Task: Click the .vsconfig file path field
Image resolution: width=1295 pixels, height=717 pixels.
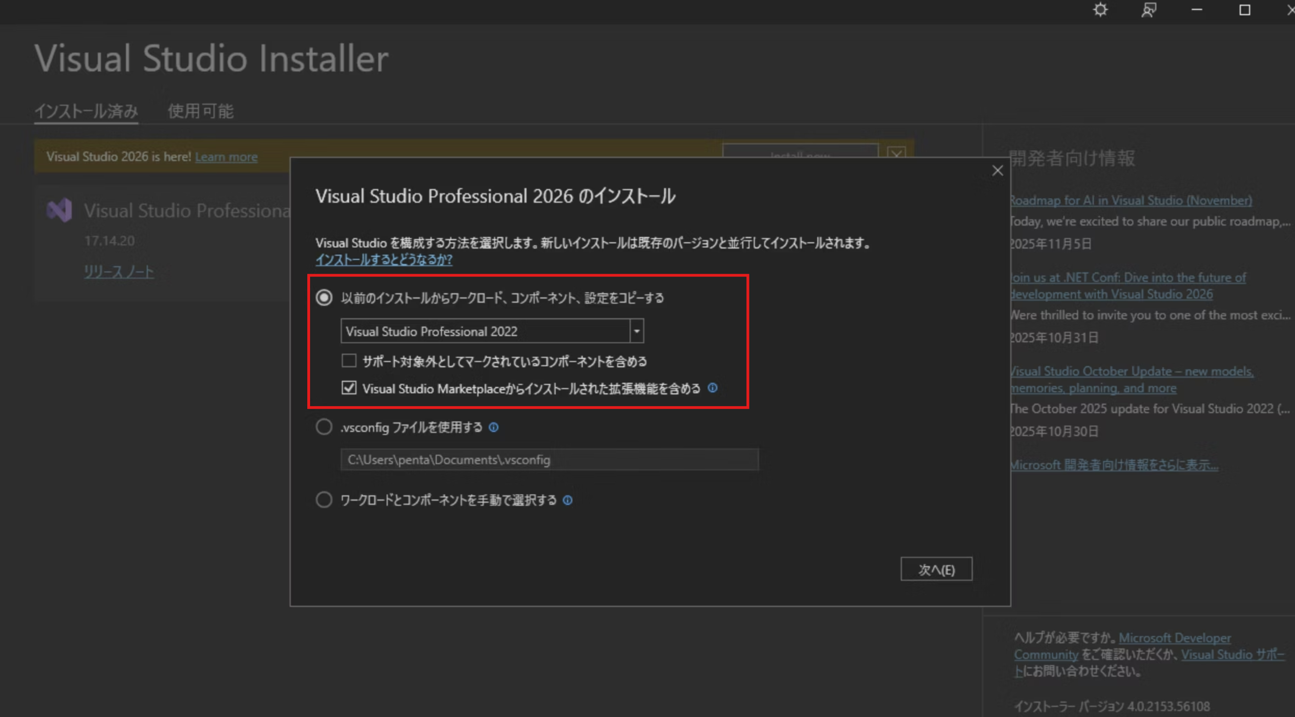Action: click(549, 460)
